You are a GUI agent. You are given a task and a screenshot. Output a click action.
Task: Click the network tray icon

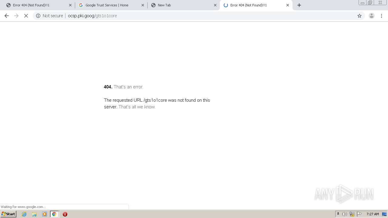coord(352,214)
